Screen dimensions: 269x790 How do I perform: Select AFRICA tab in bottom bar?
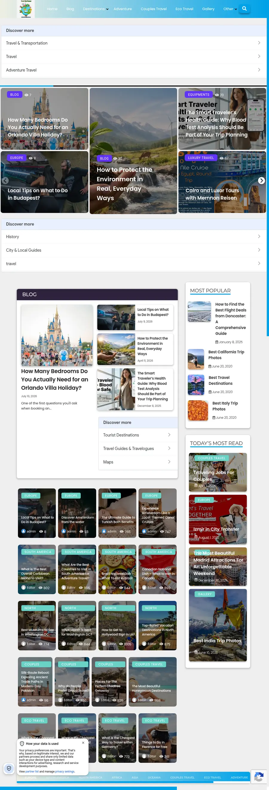click(x=117, y=777)
